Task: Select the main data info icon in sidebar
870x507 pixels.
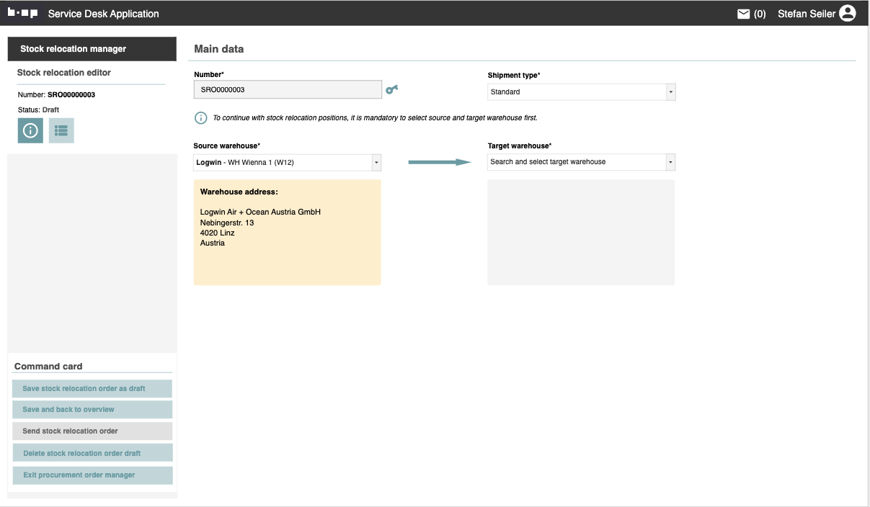Action: tap(30, 130)
